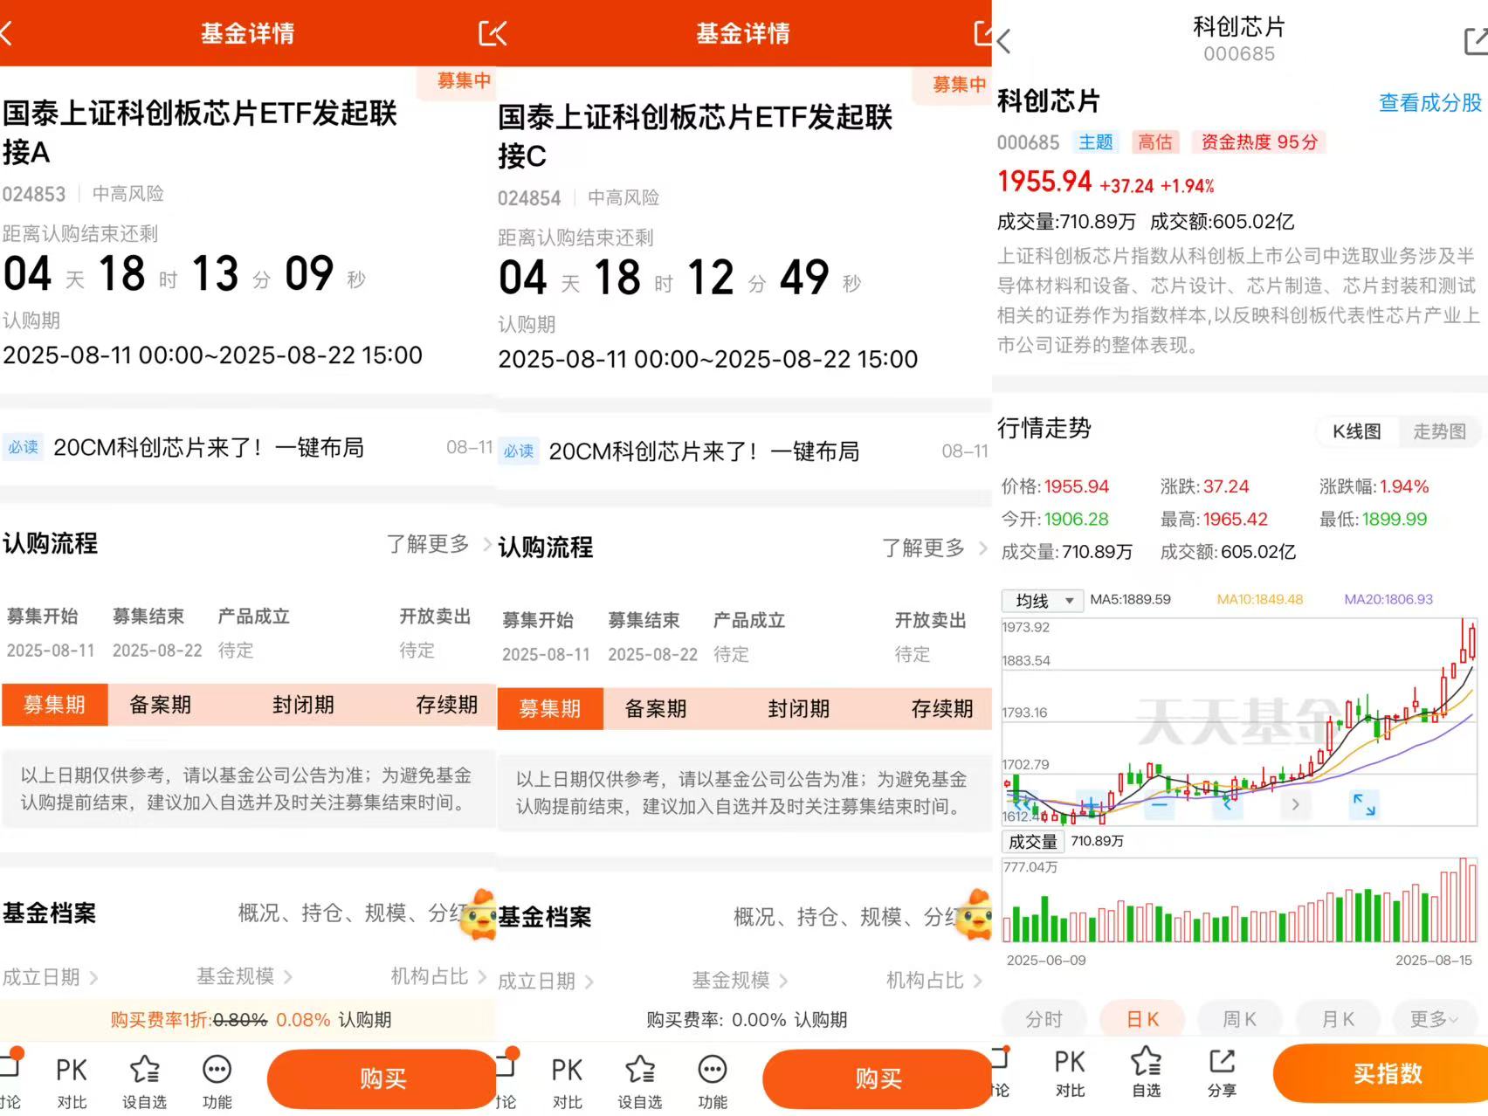Tap the share icon atop the 联接A fund page
The height and width of the screenshot is (1116, 1488).
(492, 34)
